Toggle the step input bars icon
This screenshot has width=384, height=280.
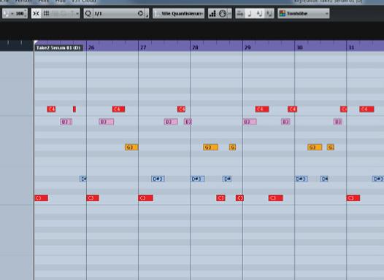pyautogui.click(x=212, y=13)
